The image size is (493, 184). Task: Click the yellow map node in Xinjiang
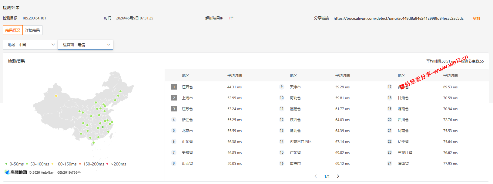56,96
